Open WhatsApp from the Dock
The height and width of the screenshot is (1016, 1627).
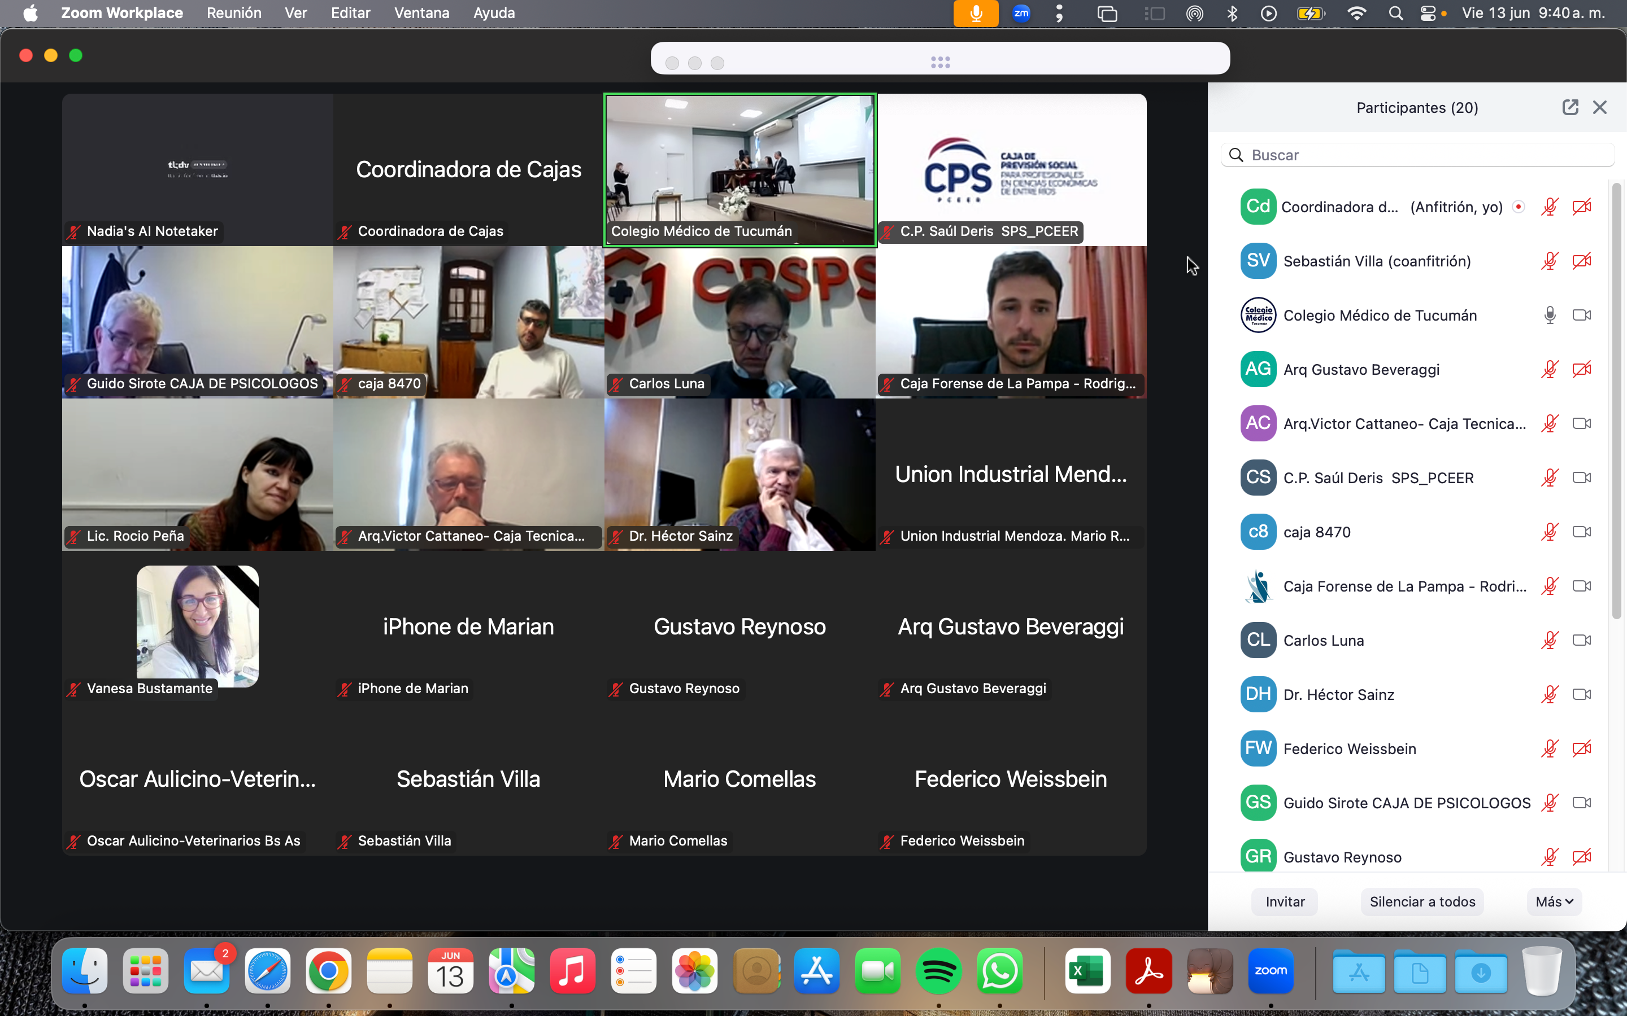(999, 971)
